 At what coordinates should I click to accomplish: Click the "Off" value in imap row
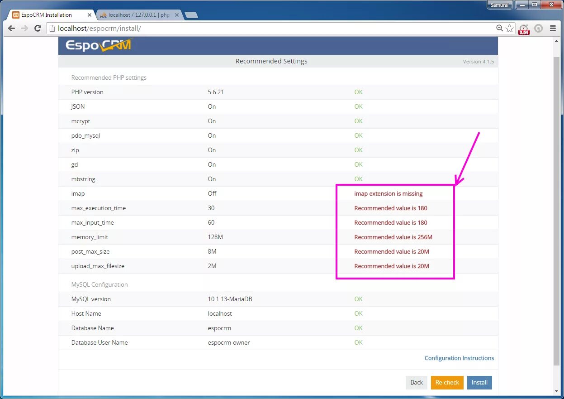click(212, 193)
